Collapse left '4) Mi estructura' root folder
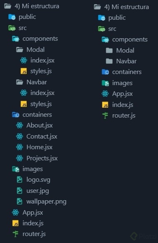The image size is (158, 243). (x=32, y=6)
